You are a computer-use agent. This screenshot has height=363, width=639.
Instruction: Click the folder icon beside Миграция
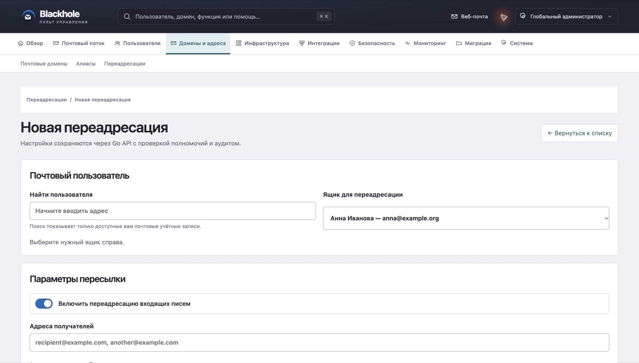(459, 43)
